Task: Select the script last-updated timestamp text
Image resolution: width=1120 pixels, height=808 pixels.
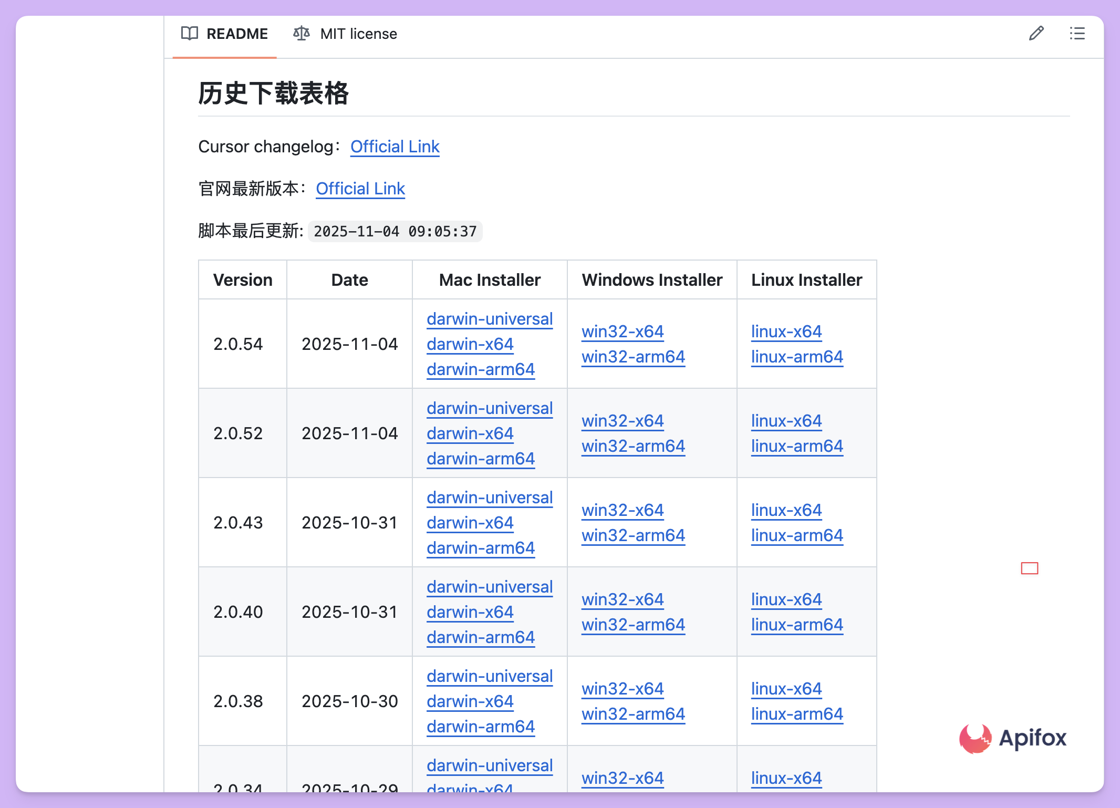Action: (395, 231)
